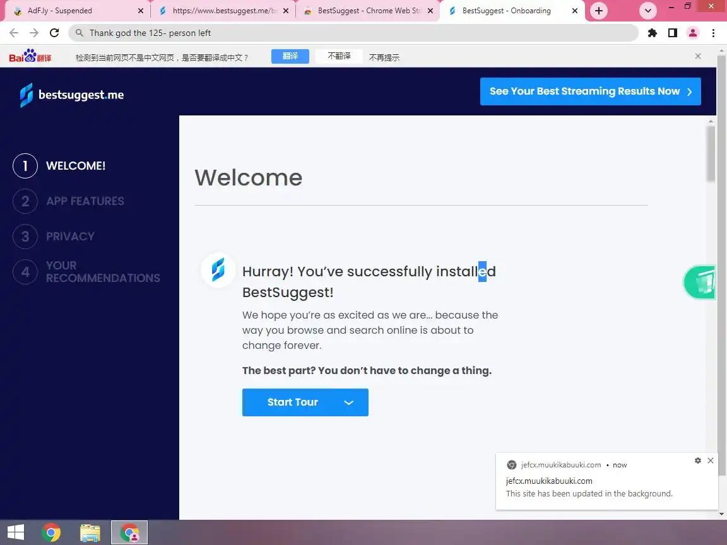Open Google Chrome from the taskbar
Screen dimensions: 727x545
click(x=51, y=532)
